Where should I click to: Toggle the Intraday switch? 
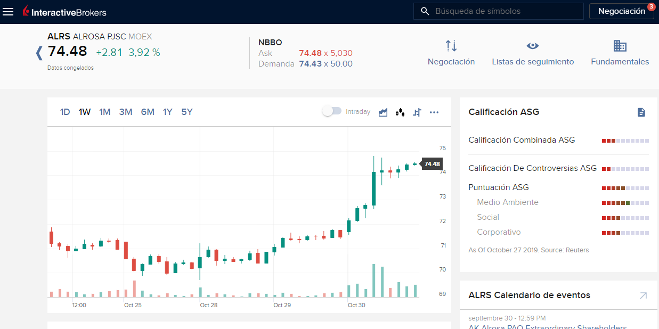(332, 111)
